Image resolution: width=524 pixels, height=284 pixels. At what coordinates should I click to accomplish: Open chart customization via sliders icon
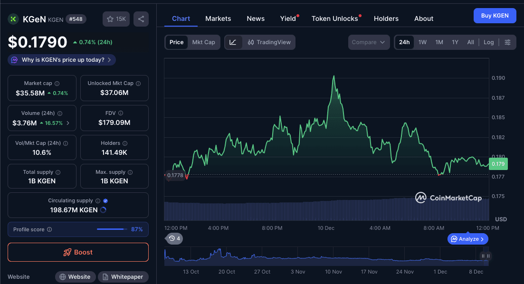click(508, 42)
